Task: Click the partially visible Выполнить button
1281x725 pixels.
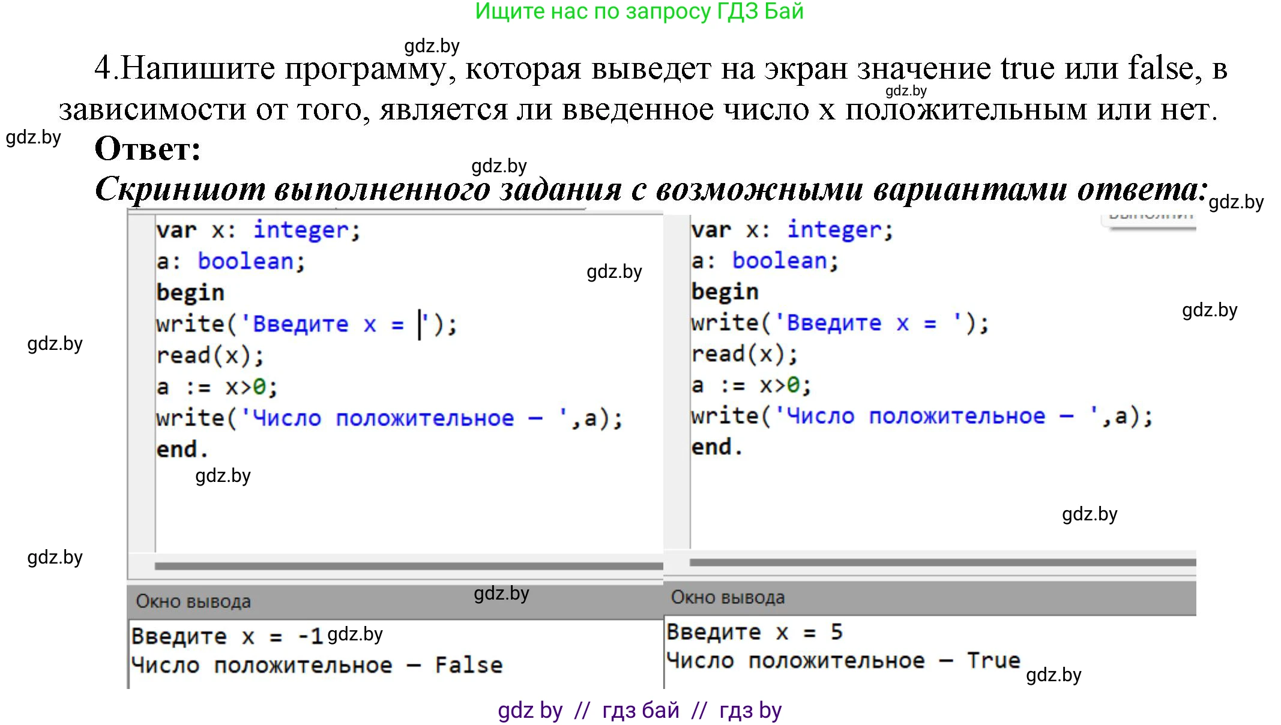Action: (1150, 217)
